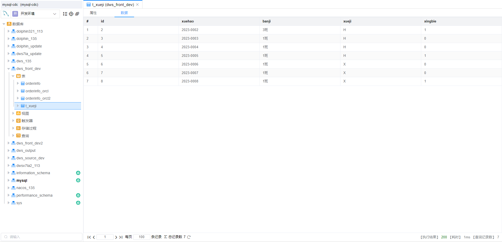502x242 pixels.
Task: Select the 数据 data tab
Action: [124, 13]
